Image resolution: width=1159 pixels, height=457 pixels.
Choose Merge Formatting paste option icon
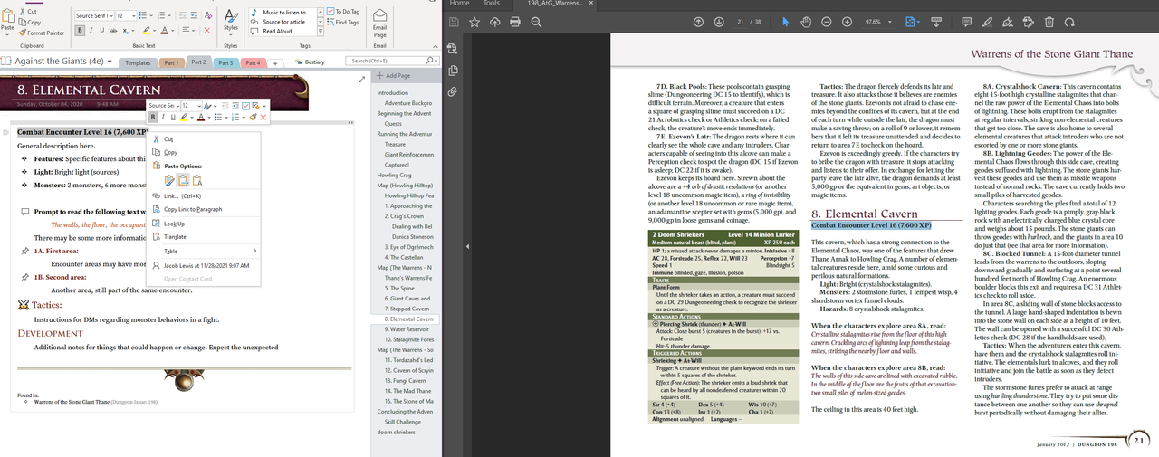(183, 180)
